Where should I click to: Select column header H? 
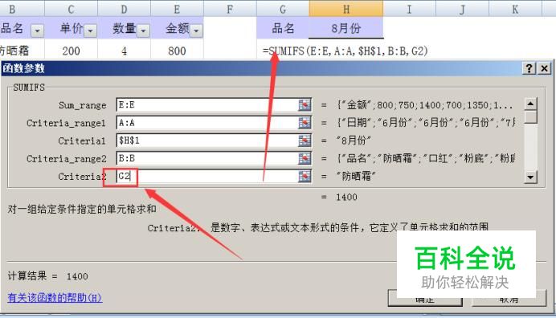point(346,9)
